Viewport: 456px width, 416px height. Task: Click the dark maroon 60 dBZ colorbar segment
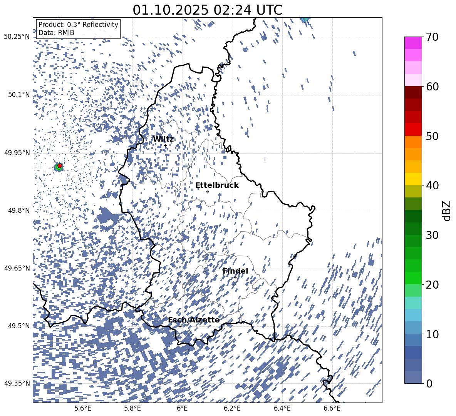pos(413,92)
